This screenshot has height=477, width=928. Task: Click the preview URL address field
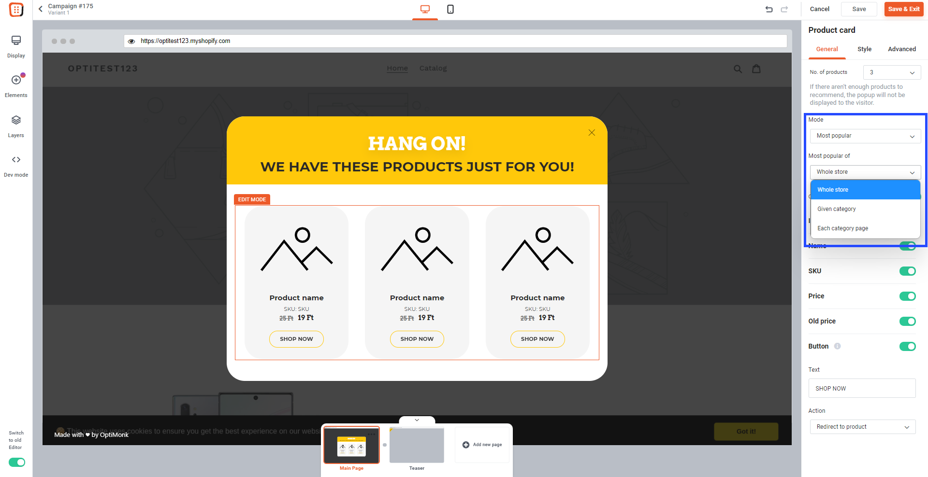click(455, 41)
